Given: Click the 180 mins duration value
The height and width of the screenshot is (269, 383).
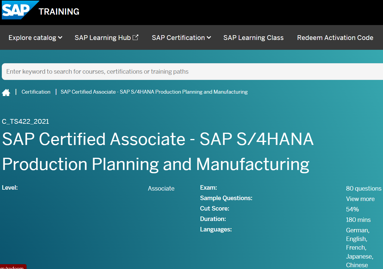Looking at the screenshot, I should pos(358,220).
